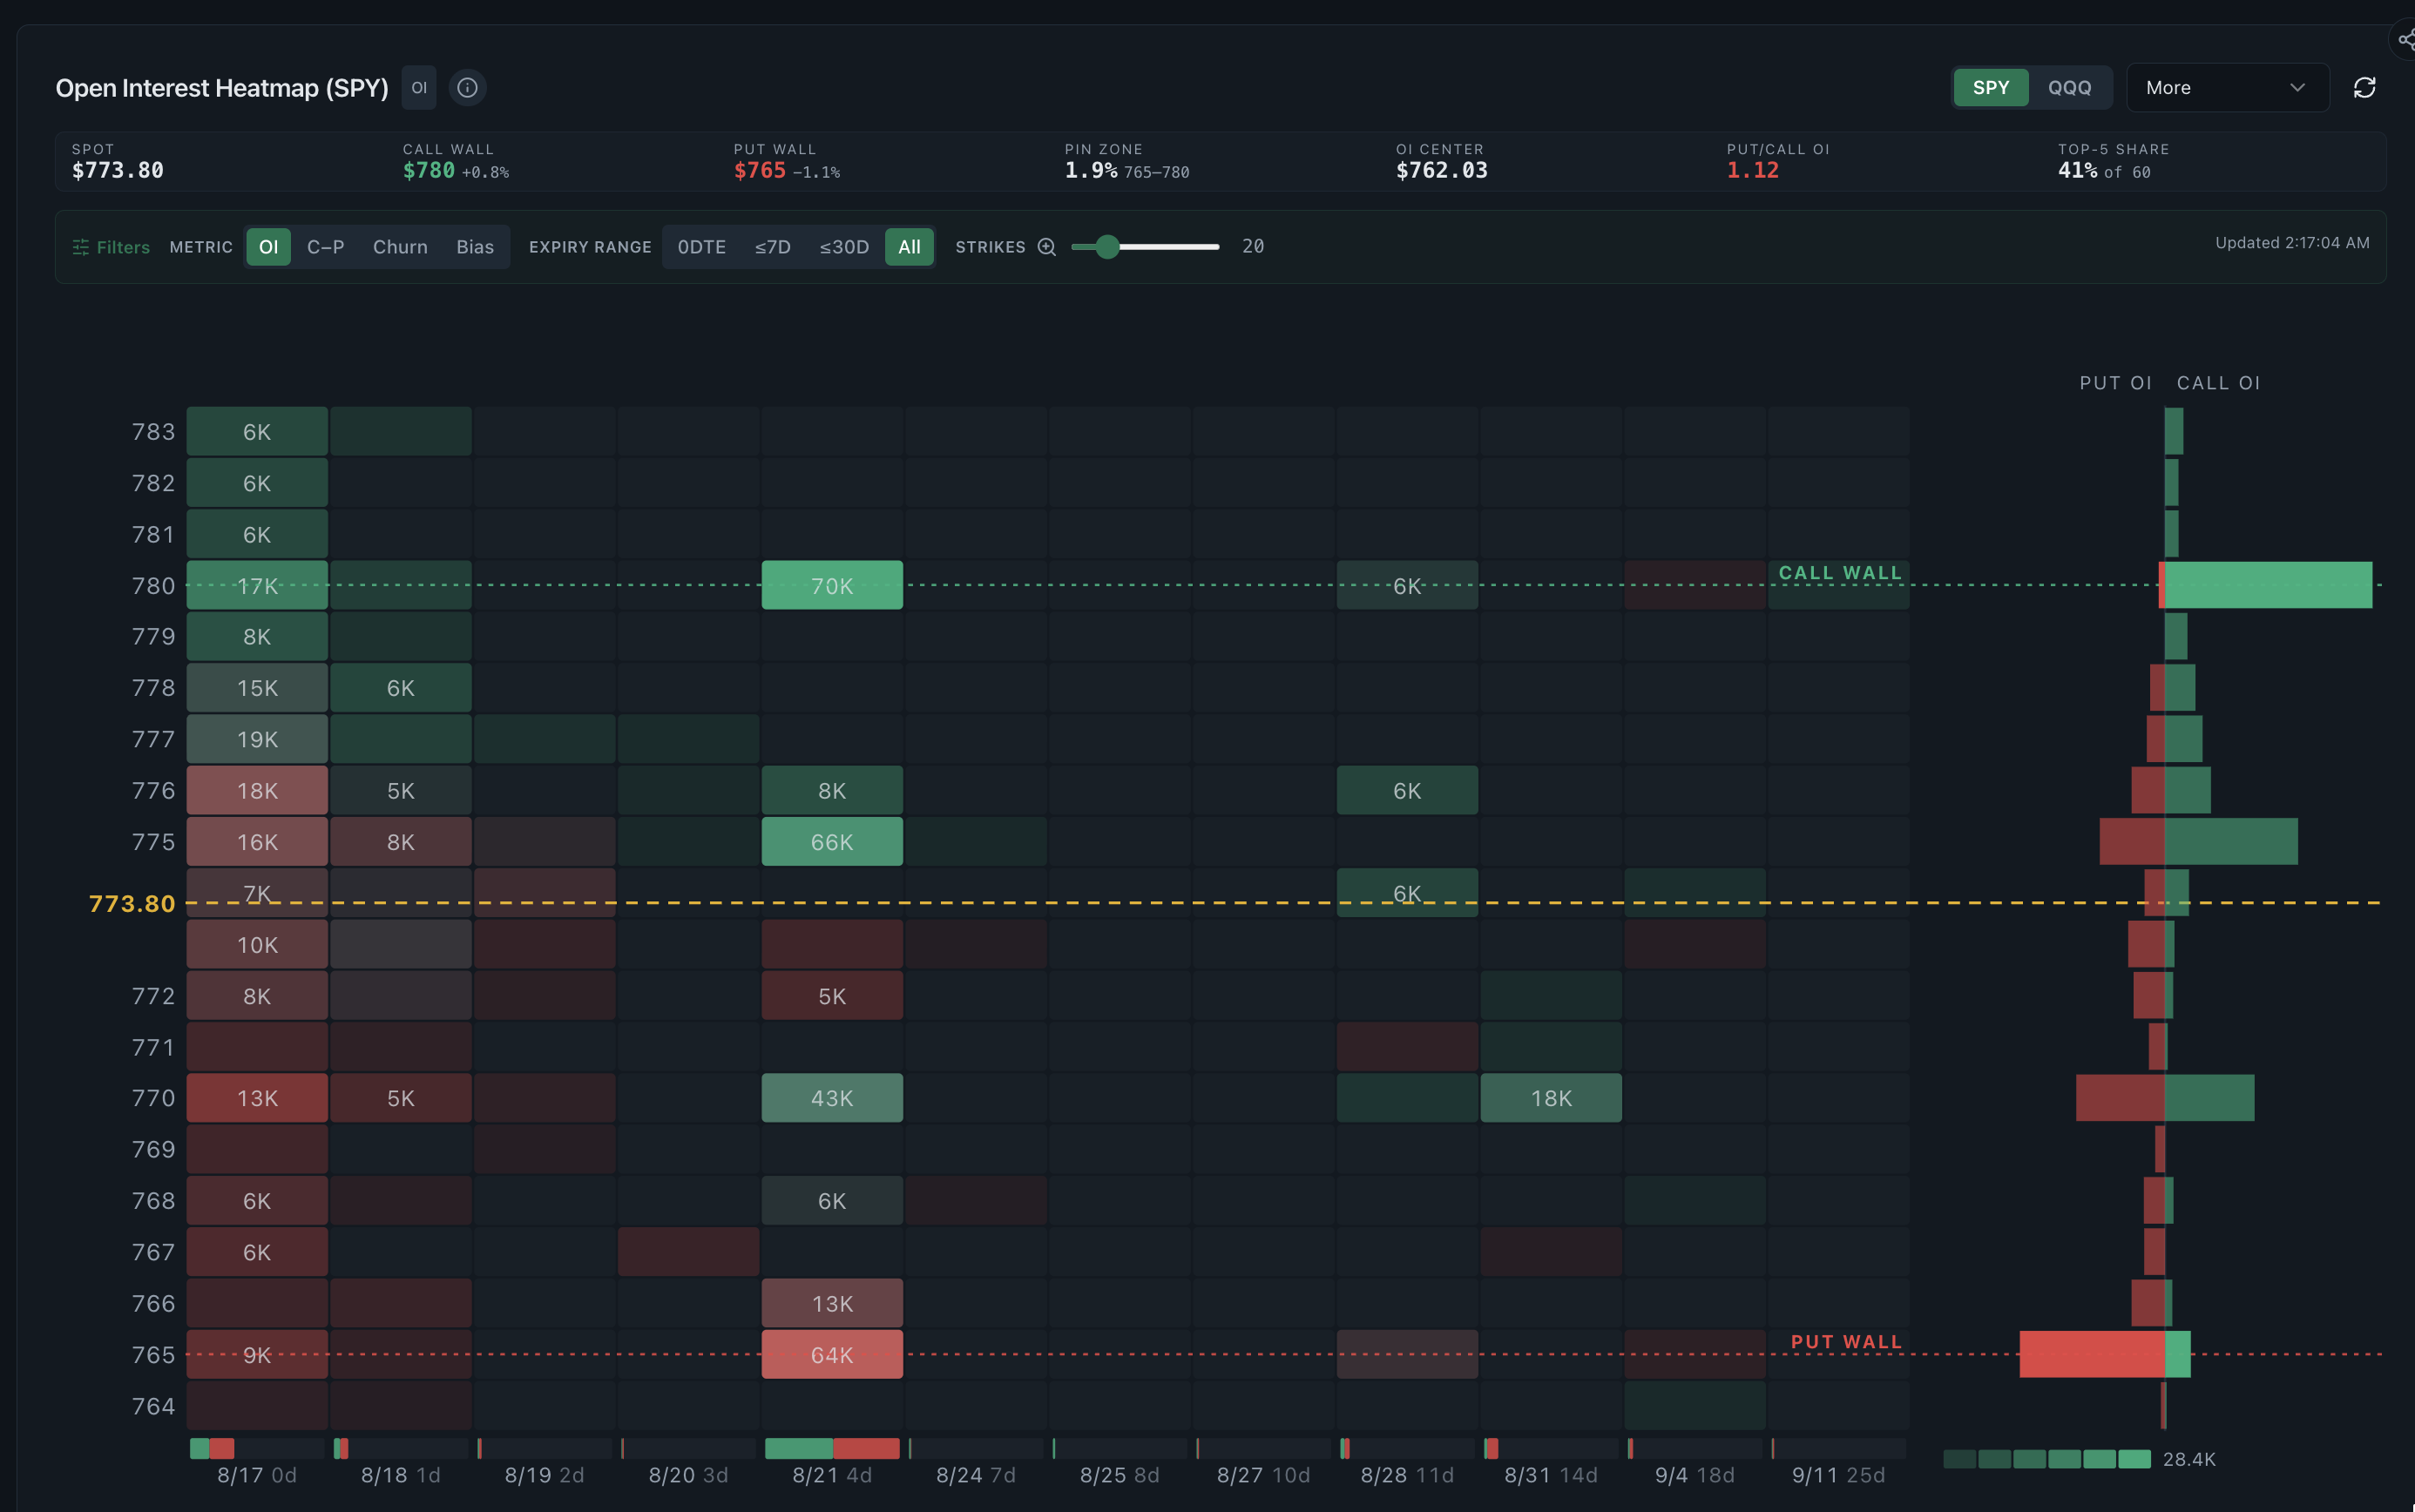Image resolution: width=2415 pixels, height=1512 pixels.
Task: Click the OI Center $762.03 value
Action: click(x=1442, y=171)
